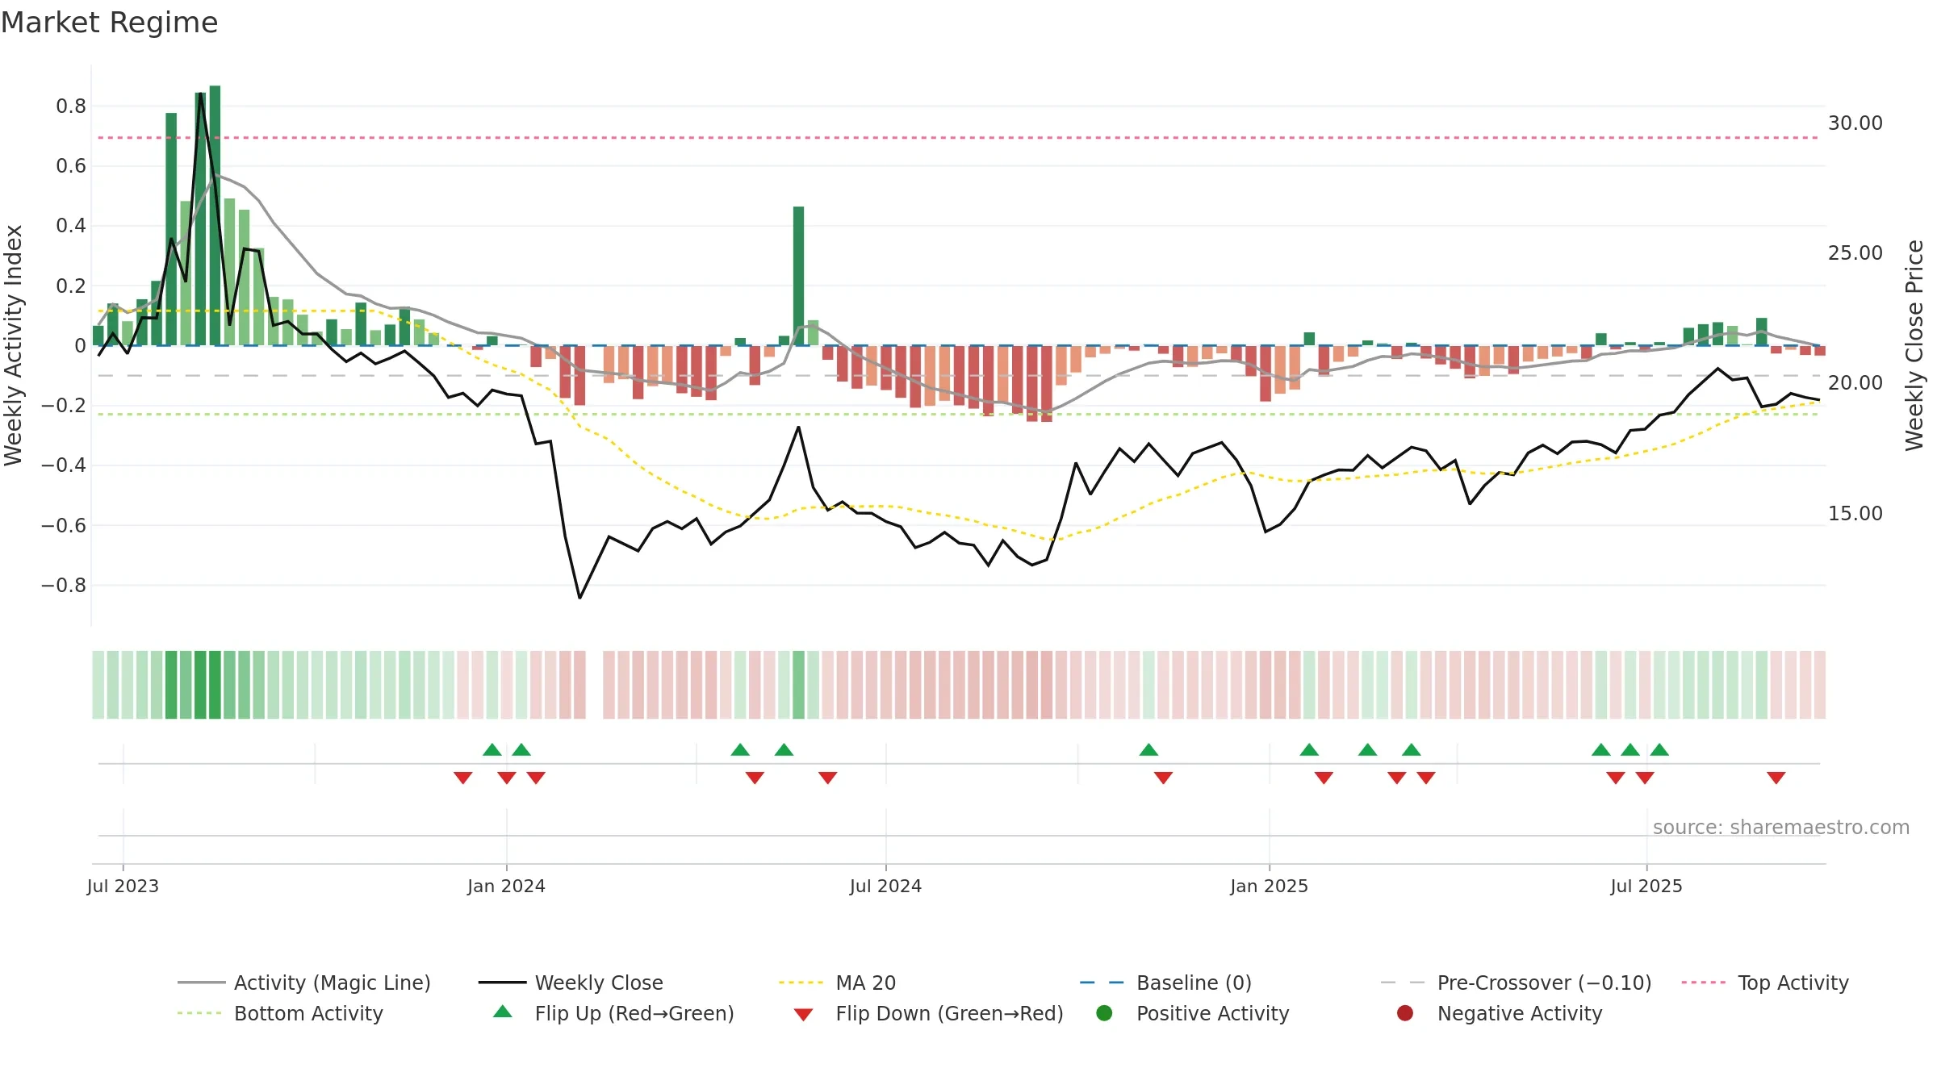
Task: Click the Market Regime chart title
Action: point(109,23)
